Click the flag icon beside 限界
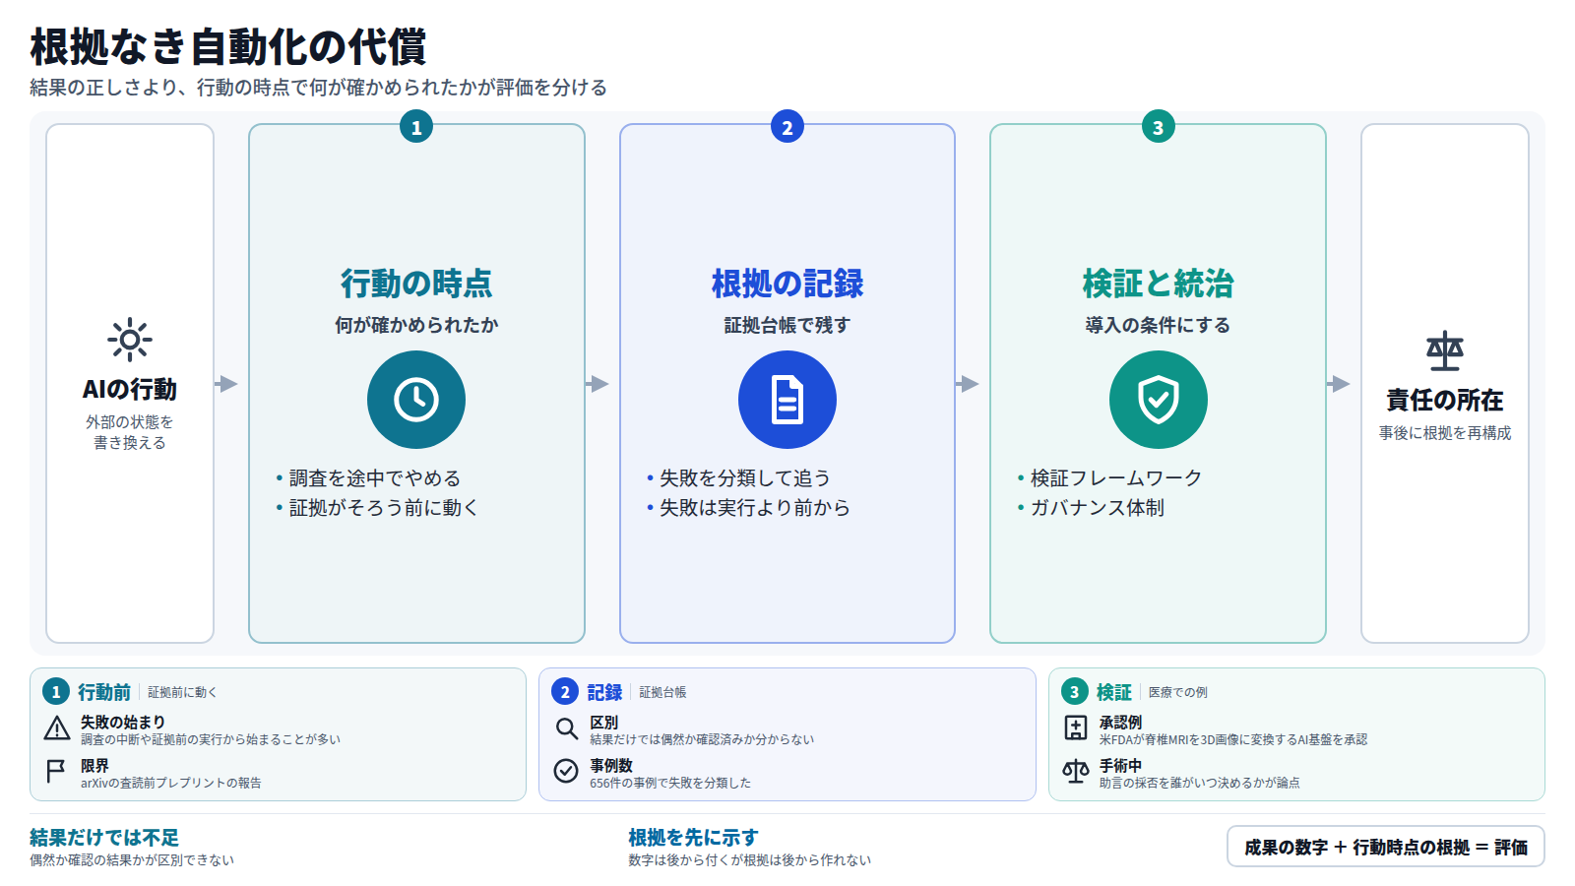The image size is (1575, 886). coord(56,771)
